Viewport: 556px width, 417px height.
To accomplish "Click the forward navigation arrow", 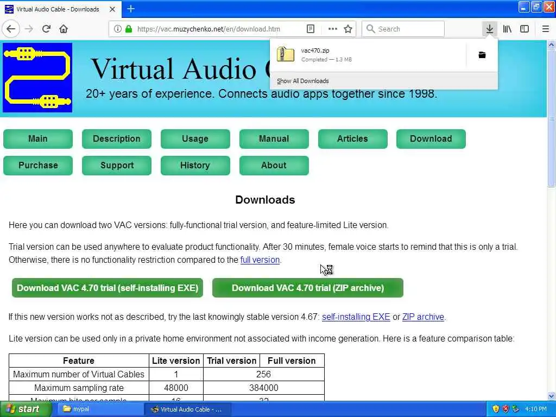I will [29, 29].
